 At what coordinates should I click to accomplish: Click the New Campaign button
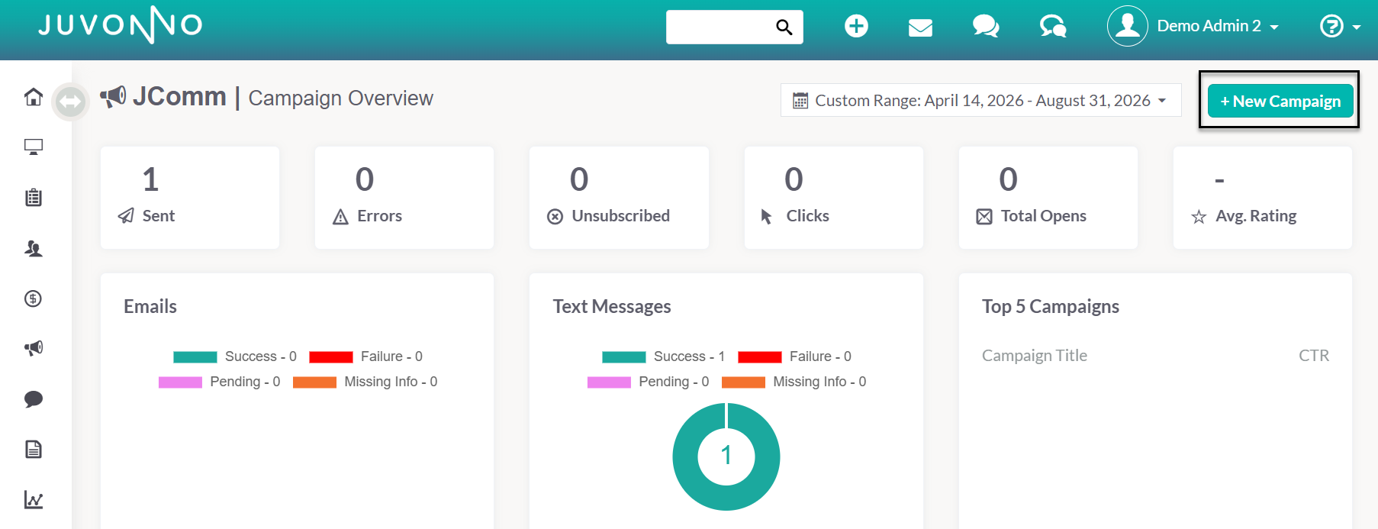[1280, 101]
